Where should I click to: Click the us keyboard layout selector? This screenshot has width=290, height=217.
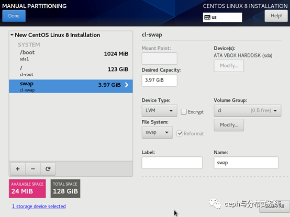[x=222, y=17]
